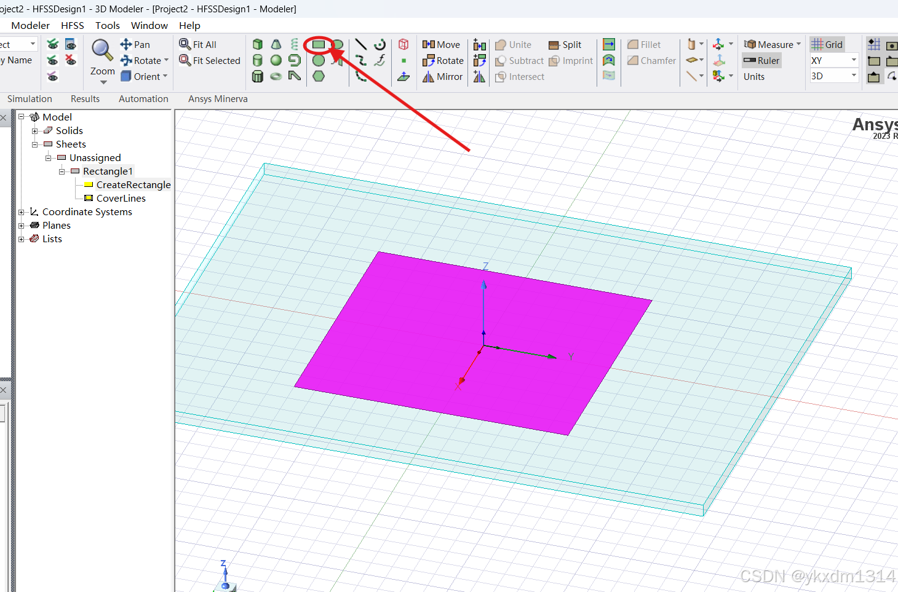This screenshot has width=898, height=592.
Task: Click the Show All Objects eye icon
Action: pyautogui.click(x=53, y=44)
